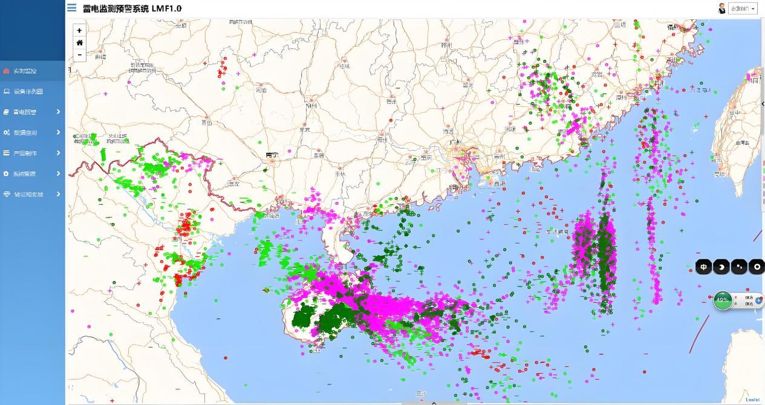Expand the 数据查询 submenu chevron

point(58,132)
